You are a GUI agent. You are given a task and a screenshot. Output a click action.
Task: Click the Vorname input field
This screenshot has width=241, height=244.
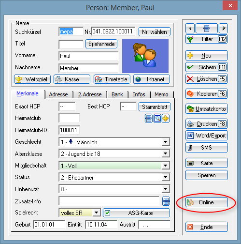pyautogui.click(x=88, y=56)
